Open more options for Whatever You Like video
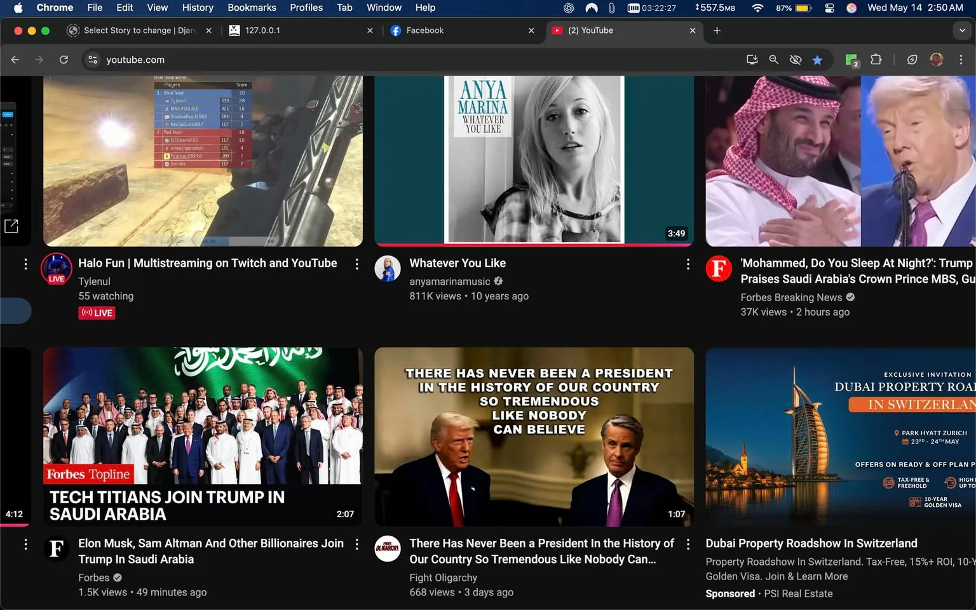Screen dimensions: 976x610 [688, 264]
